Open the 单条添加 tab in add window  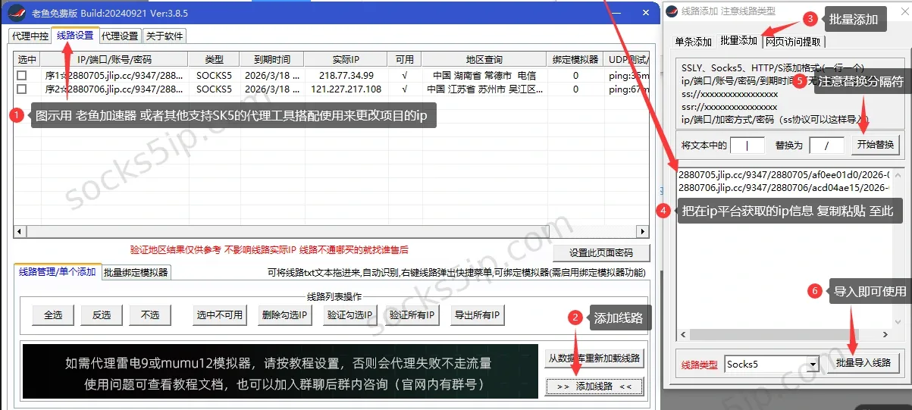coord(694,42)
